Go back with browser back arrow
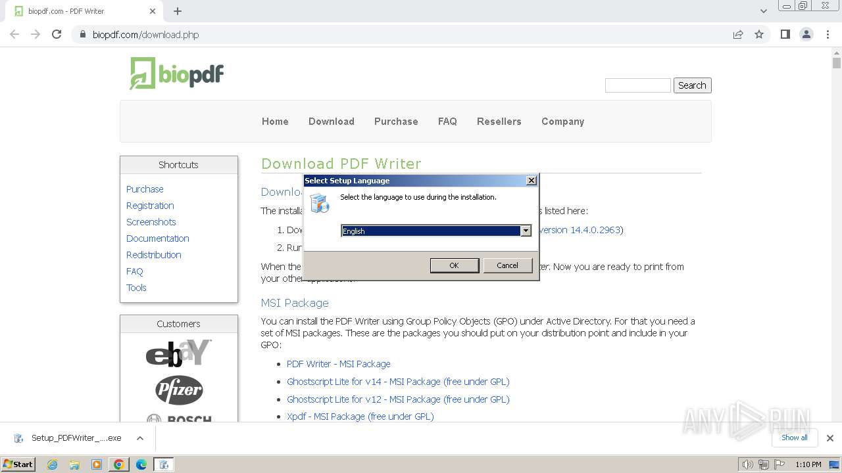The image size is (842, 473). 14,34
